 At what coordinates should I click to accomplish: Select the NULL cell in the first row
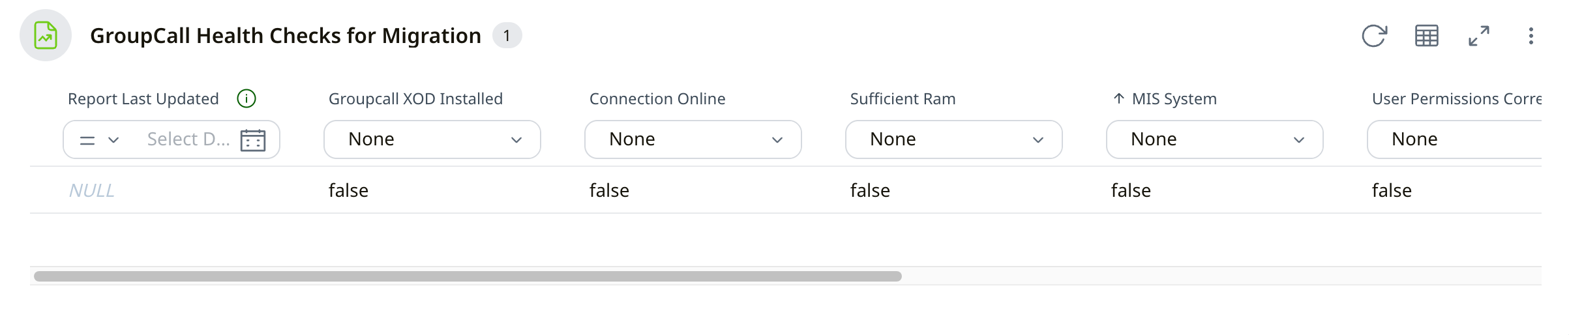coord(92,190)
